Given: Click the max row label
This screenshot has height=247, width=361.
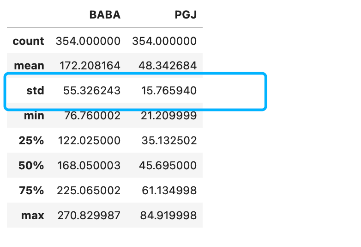Looking at the screenshot, I should [33, 216].
